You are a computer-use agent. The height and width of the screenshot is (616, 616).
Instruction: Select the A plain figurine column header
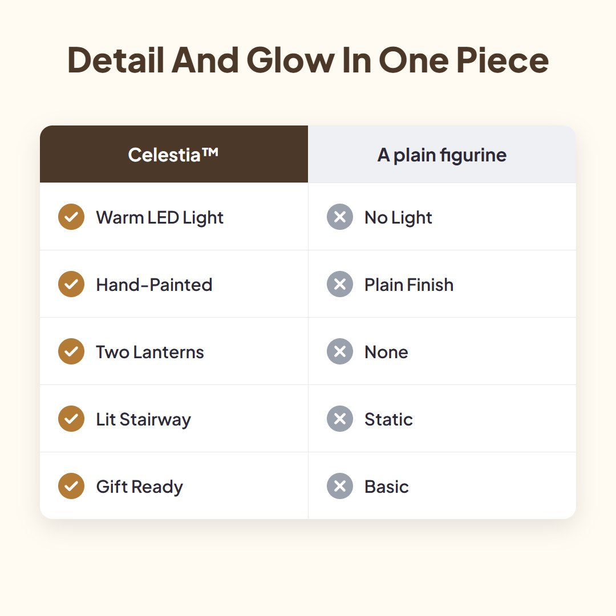(442, 154)
